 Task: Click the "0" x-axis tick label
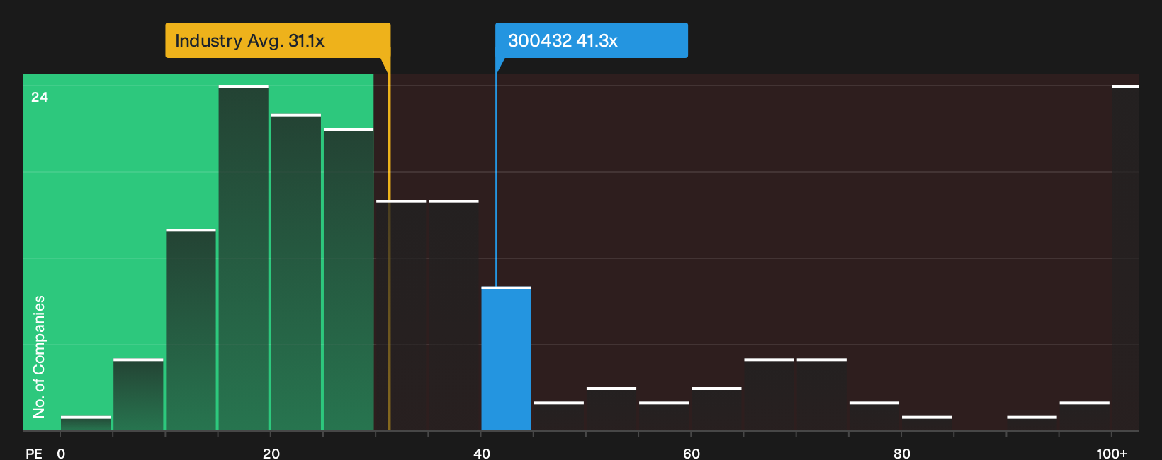(61, 453)
